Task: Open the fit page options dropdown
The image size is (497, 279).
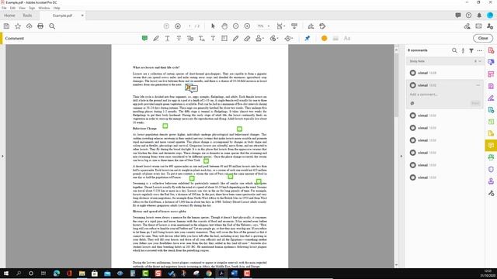Action: [x=281, y=26]
